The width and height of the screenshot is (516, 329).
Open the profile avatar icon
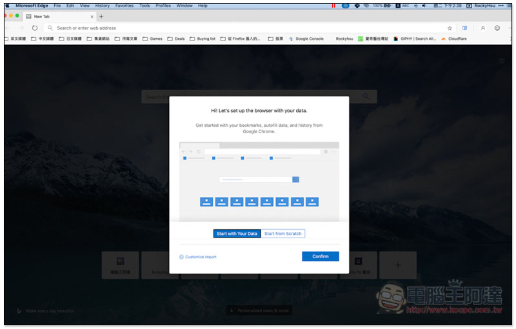coord(482,28)
